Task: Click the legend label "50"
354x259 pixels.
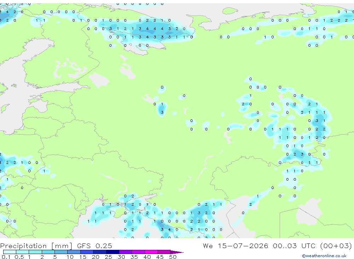Action: 173,257
